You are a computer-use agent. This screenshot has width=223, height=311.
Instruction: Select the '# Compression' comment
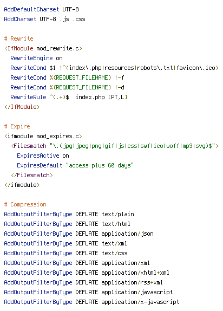(x=25, y=204)
